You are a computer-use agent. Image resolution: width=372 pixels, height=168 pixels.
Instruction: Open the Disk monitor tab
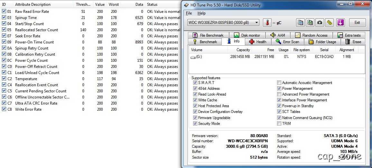click(247, 35)
